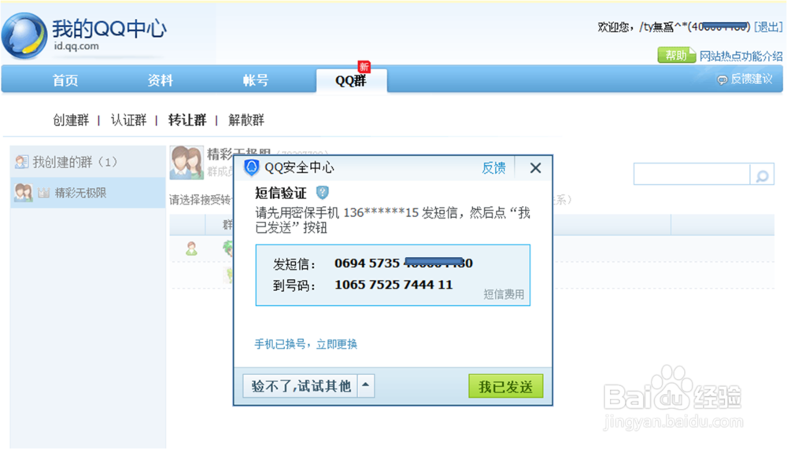Viewport: 787px width, 449px height.
Task: Click the member search input field
Action: coord(692,174)
